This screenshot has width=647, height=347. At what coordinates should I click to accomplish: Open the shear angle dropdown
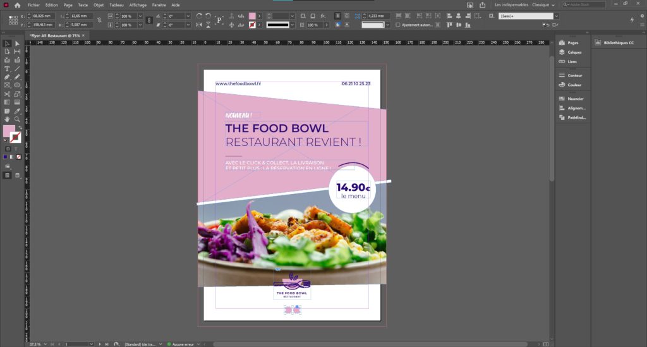pyautogui.click(x=188, y=25)
